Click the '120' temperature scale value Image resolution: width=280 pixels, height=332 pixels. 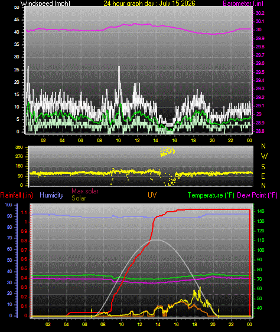pyautogui.click(x=261, y=231)
